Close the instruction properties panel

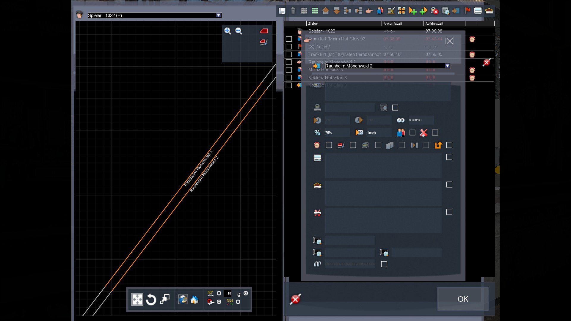point(449,41)
